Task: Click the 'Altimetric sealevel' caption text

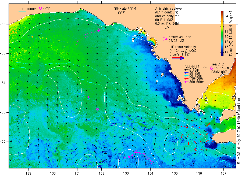Action: 169,9
